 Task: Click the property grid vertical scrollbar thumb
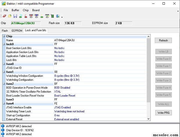click(x=148, y=70)
